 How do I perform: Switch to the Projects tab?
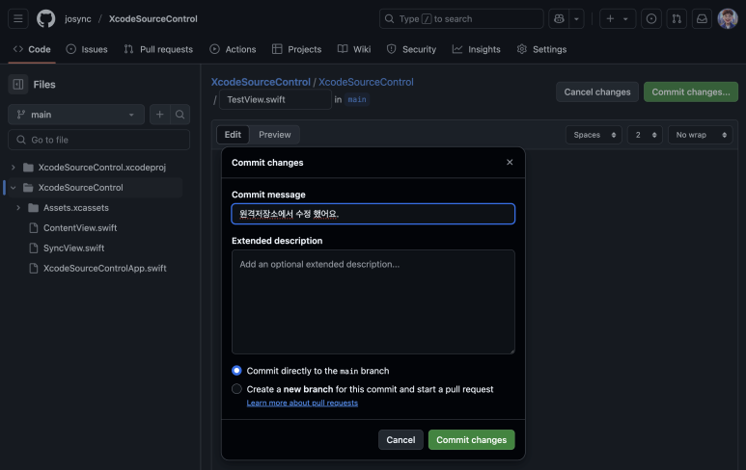tap(297, 49)
